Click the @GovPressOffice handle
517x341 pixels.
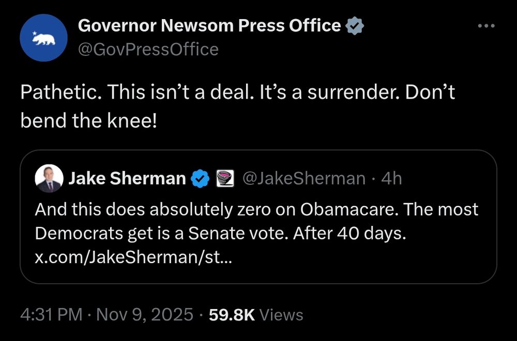(x=148, y=50)
